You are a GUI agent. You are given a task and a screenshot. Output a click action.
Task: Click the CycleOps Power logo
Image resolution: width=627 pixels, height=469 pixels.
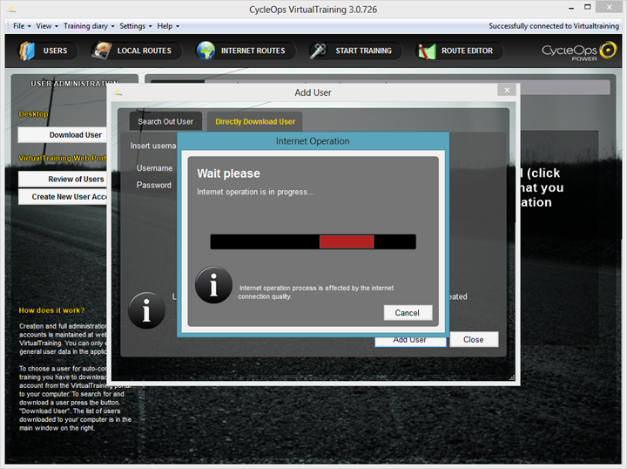coord(578,51)
